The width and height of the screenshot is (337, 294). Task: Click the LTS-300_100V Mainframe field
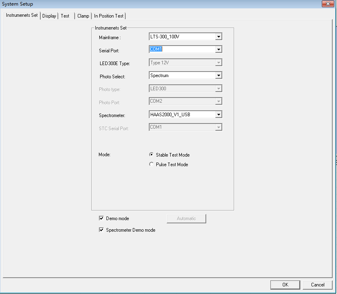coord(181,37)
